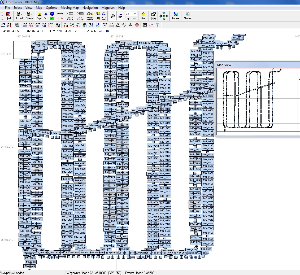This screenshot has width=300, height=275.
Task: Expand the Load dropdown arrow
Action: 22,14
